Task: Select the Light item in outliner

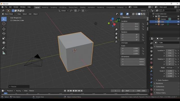Action: [162, 24]
